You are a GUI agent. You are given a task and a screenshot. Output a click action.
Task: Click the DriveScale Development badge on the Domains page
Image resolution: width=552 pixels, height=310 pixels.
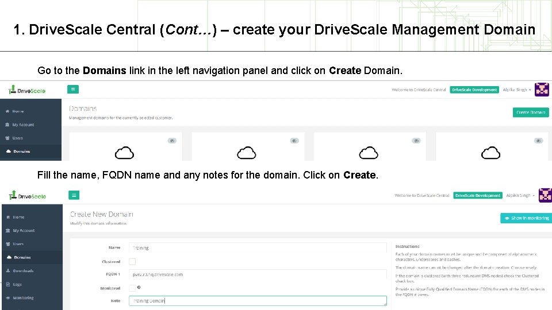474,90
